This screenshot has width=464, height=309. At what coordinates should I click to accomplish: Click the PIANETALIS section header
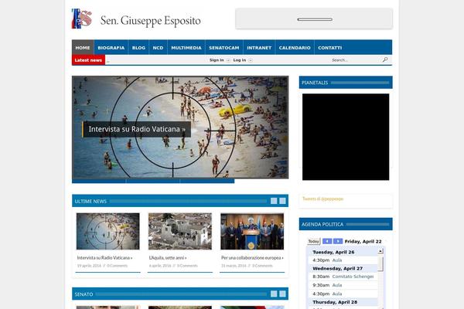coord(346,83)
